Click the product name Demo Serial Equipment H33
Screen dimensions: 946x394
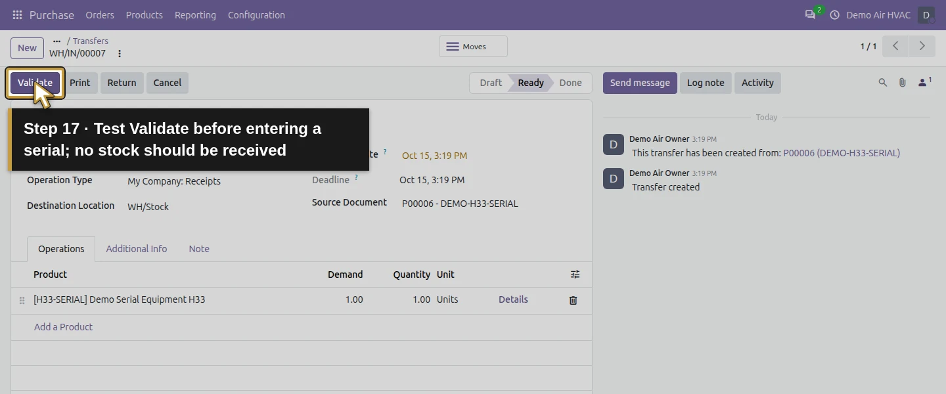[x=119, y=299]
